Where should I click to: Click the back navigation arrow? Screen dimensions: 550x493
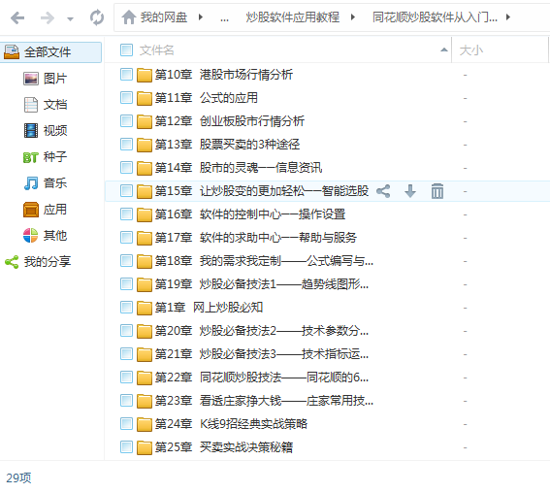click(x=17, y=17)
